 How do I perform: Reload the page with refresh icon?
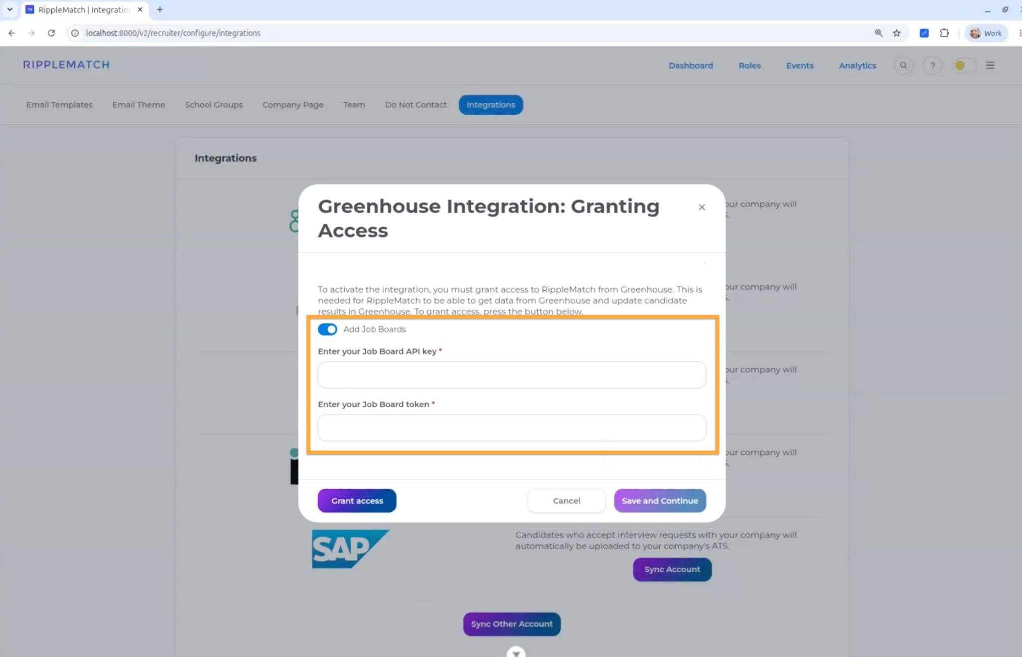(x=51, y=33)
